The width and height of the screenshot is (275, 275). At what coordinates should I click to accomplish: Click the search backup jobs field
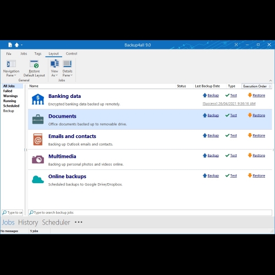(150, 213)
